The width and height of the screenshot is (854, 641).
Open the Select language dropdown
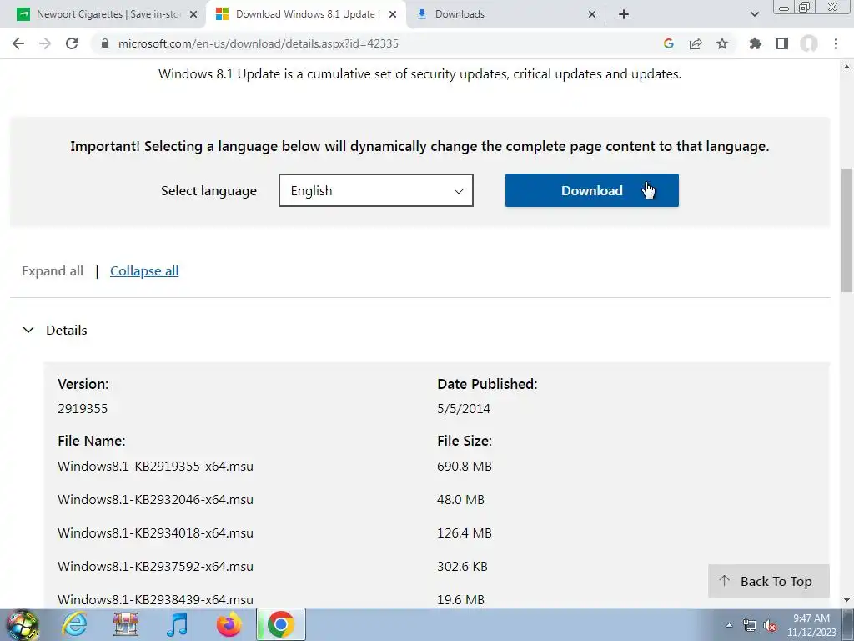point(376,190)
